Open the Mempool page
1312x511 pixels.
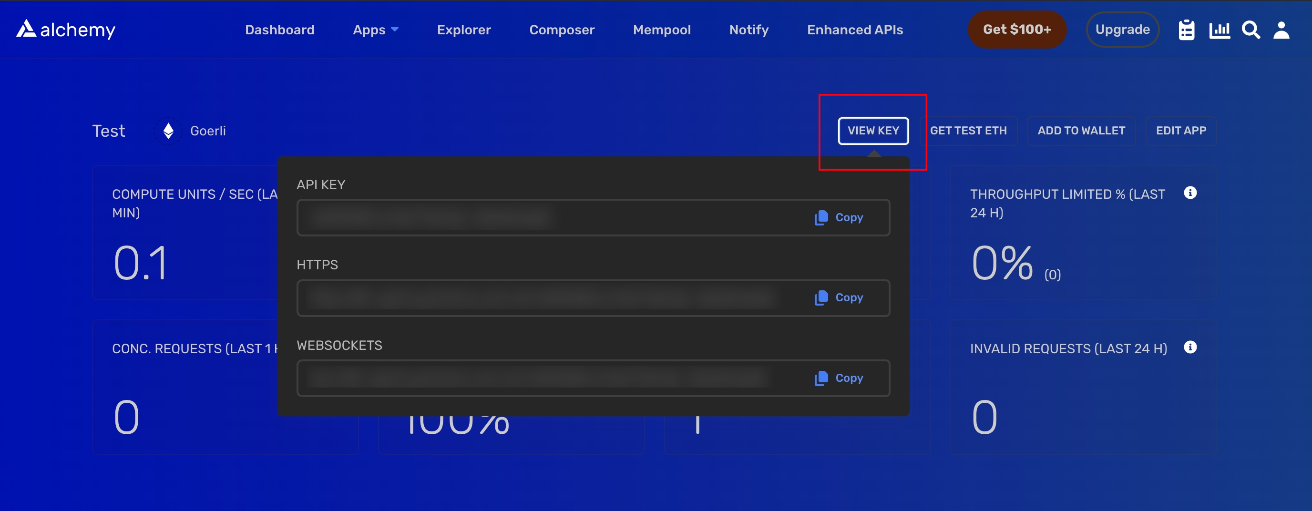(662, 30)
